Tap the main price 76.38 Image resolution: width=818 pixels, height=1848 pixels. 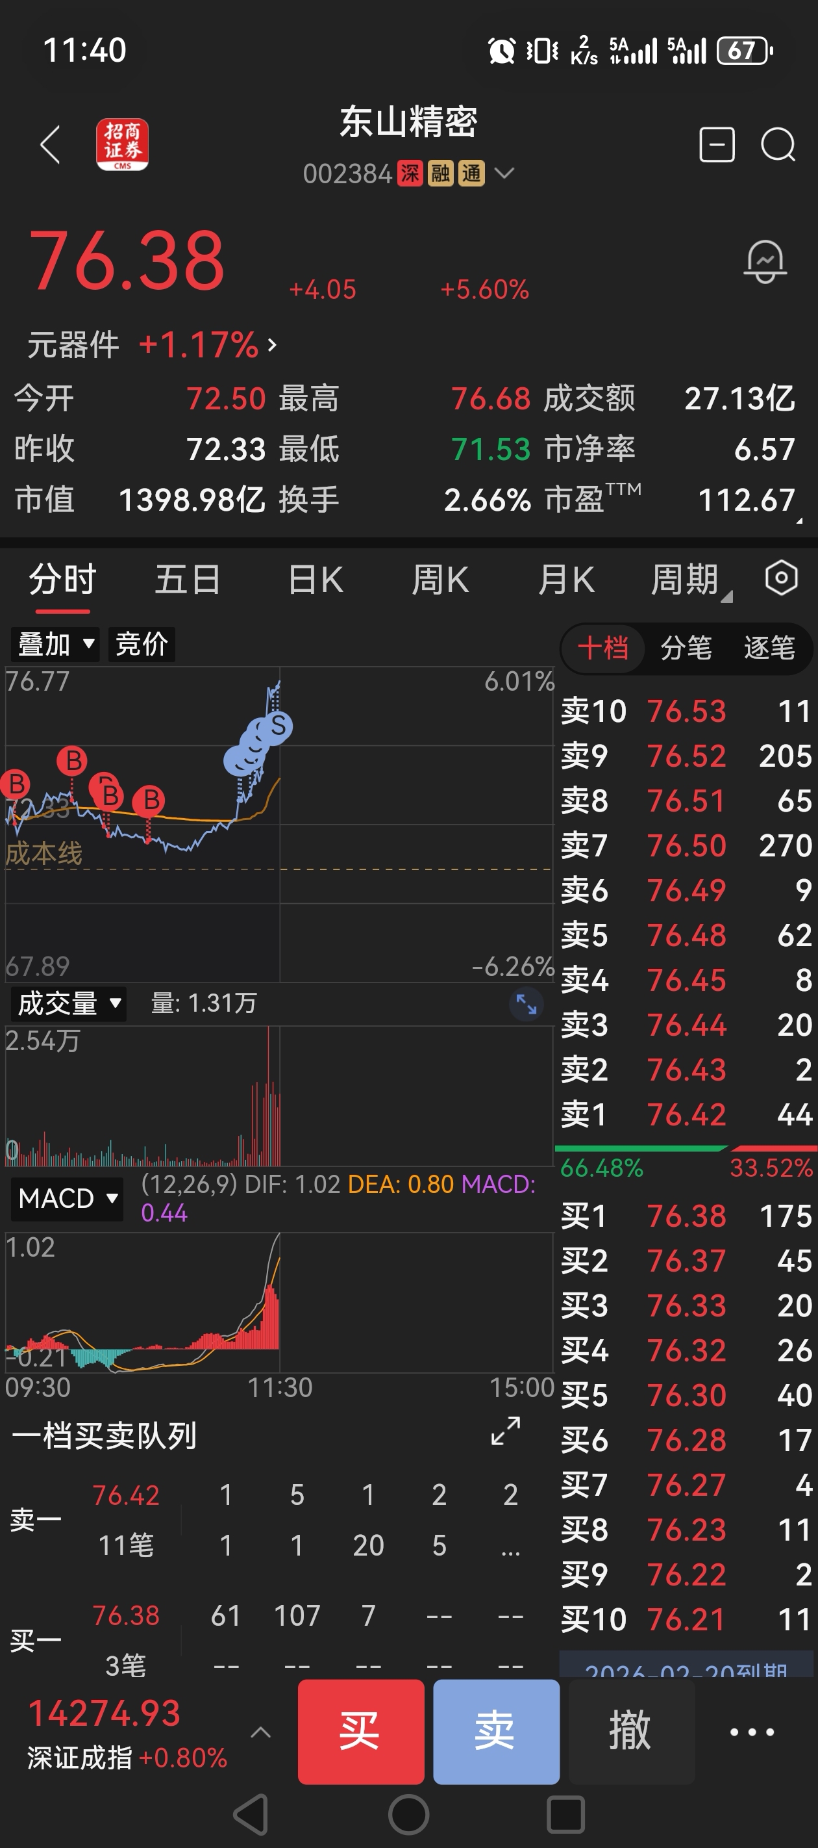click(127, 260)
